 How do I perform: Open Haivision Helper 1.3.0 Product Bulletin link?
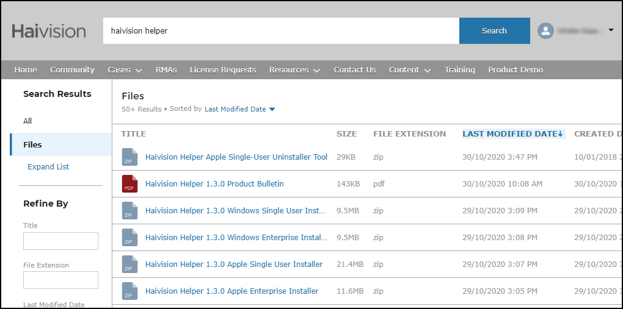(214, 184)
